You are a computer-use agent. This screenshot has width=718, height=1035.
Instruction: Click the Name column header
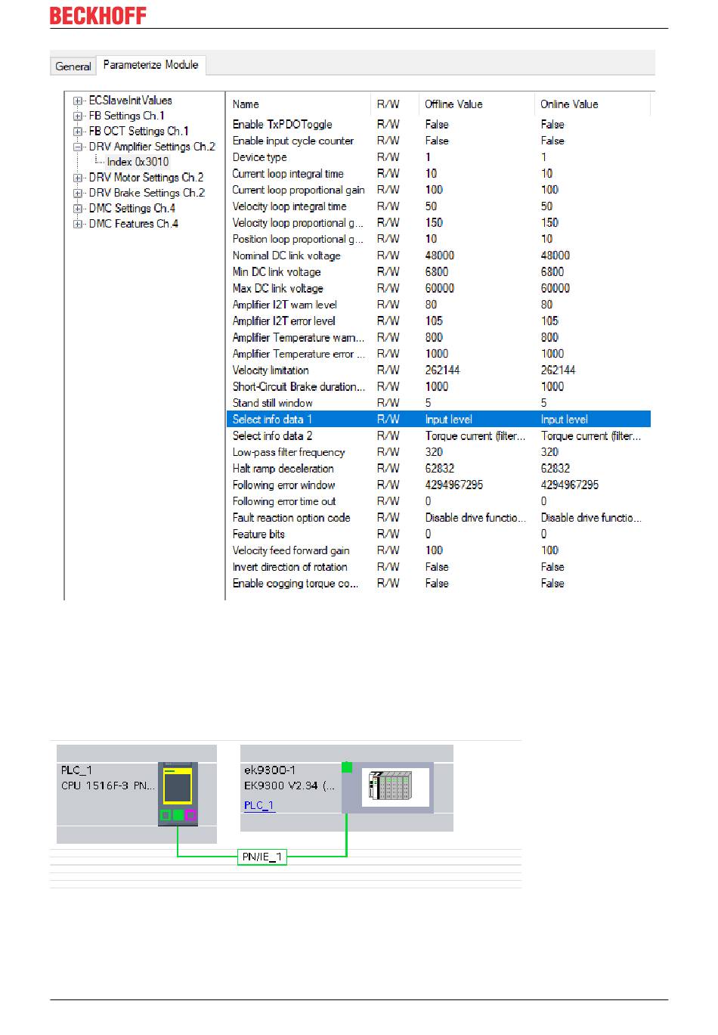point(246,104)
